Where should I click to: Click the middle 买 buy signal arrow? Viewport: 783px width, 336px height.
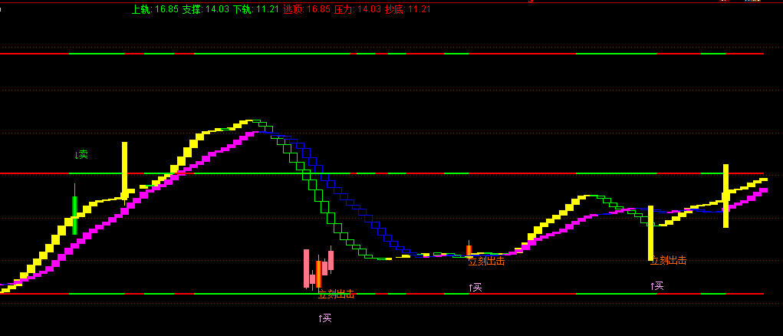point(475,288)
